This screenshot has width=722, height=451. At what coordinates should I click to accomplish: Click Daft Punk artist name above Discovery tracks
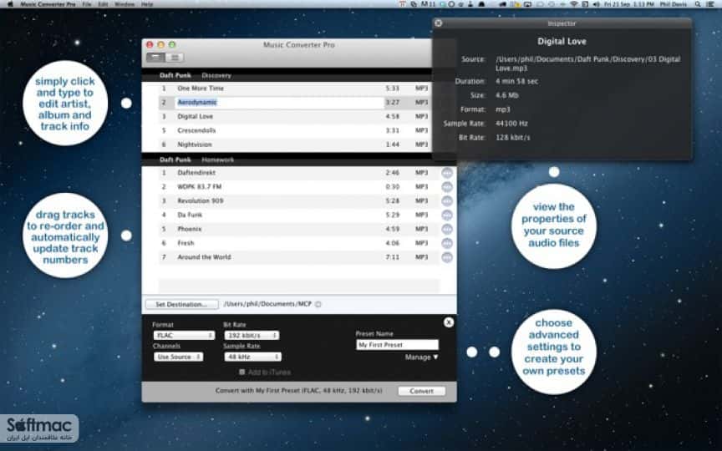(175, 75)
